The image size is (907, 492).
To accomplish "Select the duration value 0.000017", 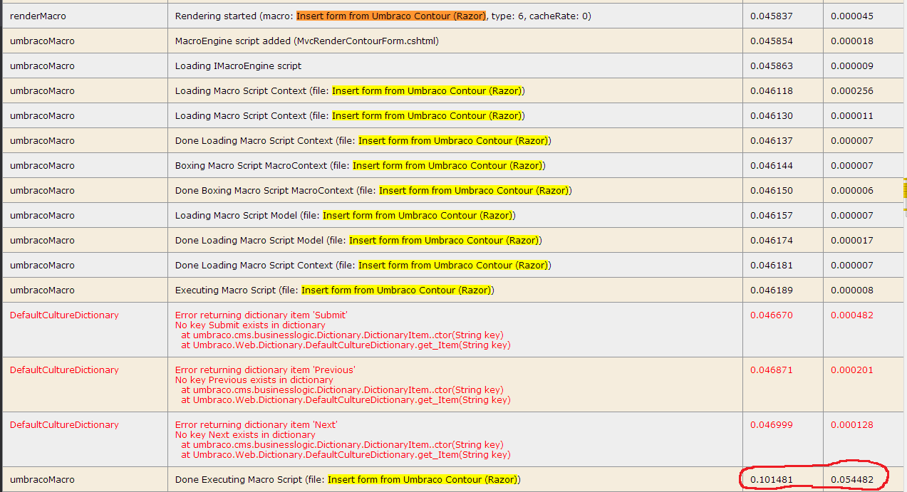I will (x=852, y=240).
